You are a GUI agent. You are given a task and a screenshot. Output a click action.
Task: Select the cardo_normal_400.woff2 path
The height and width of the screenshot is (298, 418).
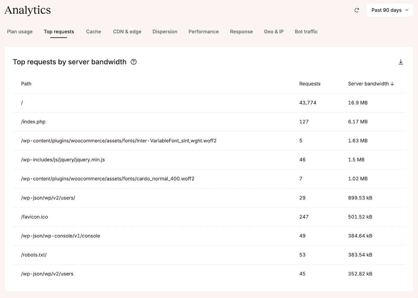point(108,179)
